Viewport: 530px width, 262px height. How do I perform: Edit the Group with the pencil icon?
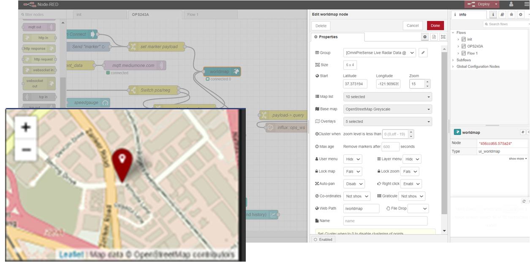click(x=423, y=53)
